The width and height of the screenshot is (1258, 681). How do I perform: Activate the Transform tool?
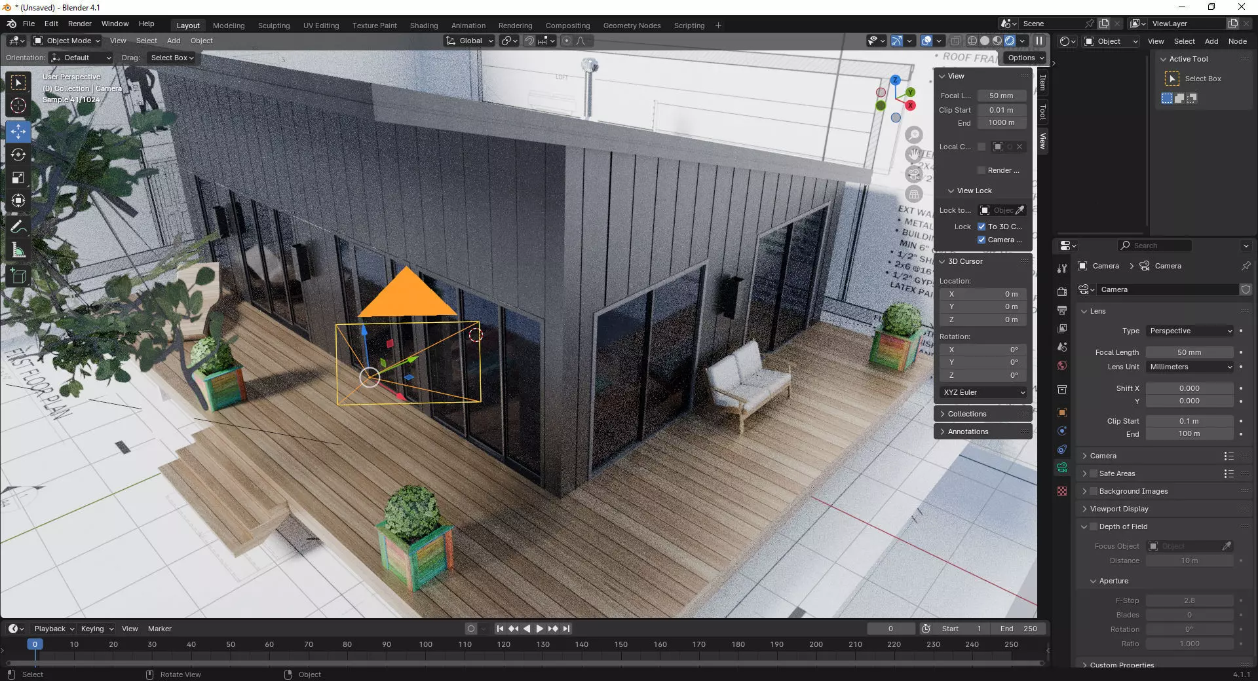click(x=18, y=200)
